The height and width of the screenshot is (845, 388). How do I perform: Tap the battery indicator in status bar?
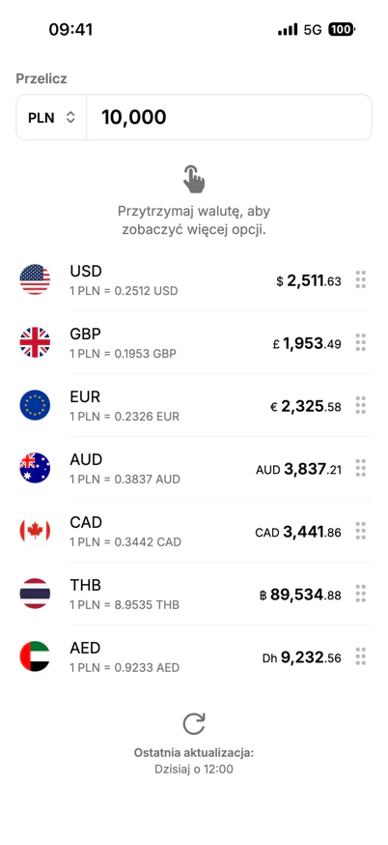tap(342, 30)
